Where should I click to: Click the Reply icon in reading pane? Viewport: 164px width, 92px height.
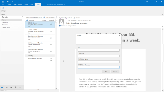[x=60, y=18]
